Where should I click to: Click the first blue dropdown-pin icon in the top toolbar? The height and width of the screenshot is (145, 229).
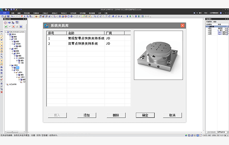(x=127, y=16)
